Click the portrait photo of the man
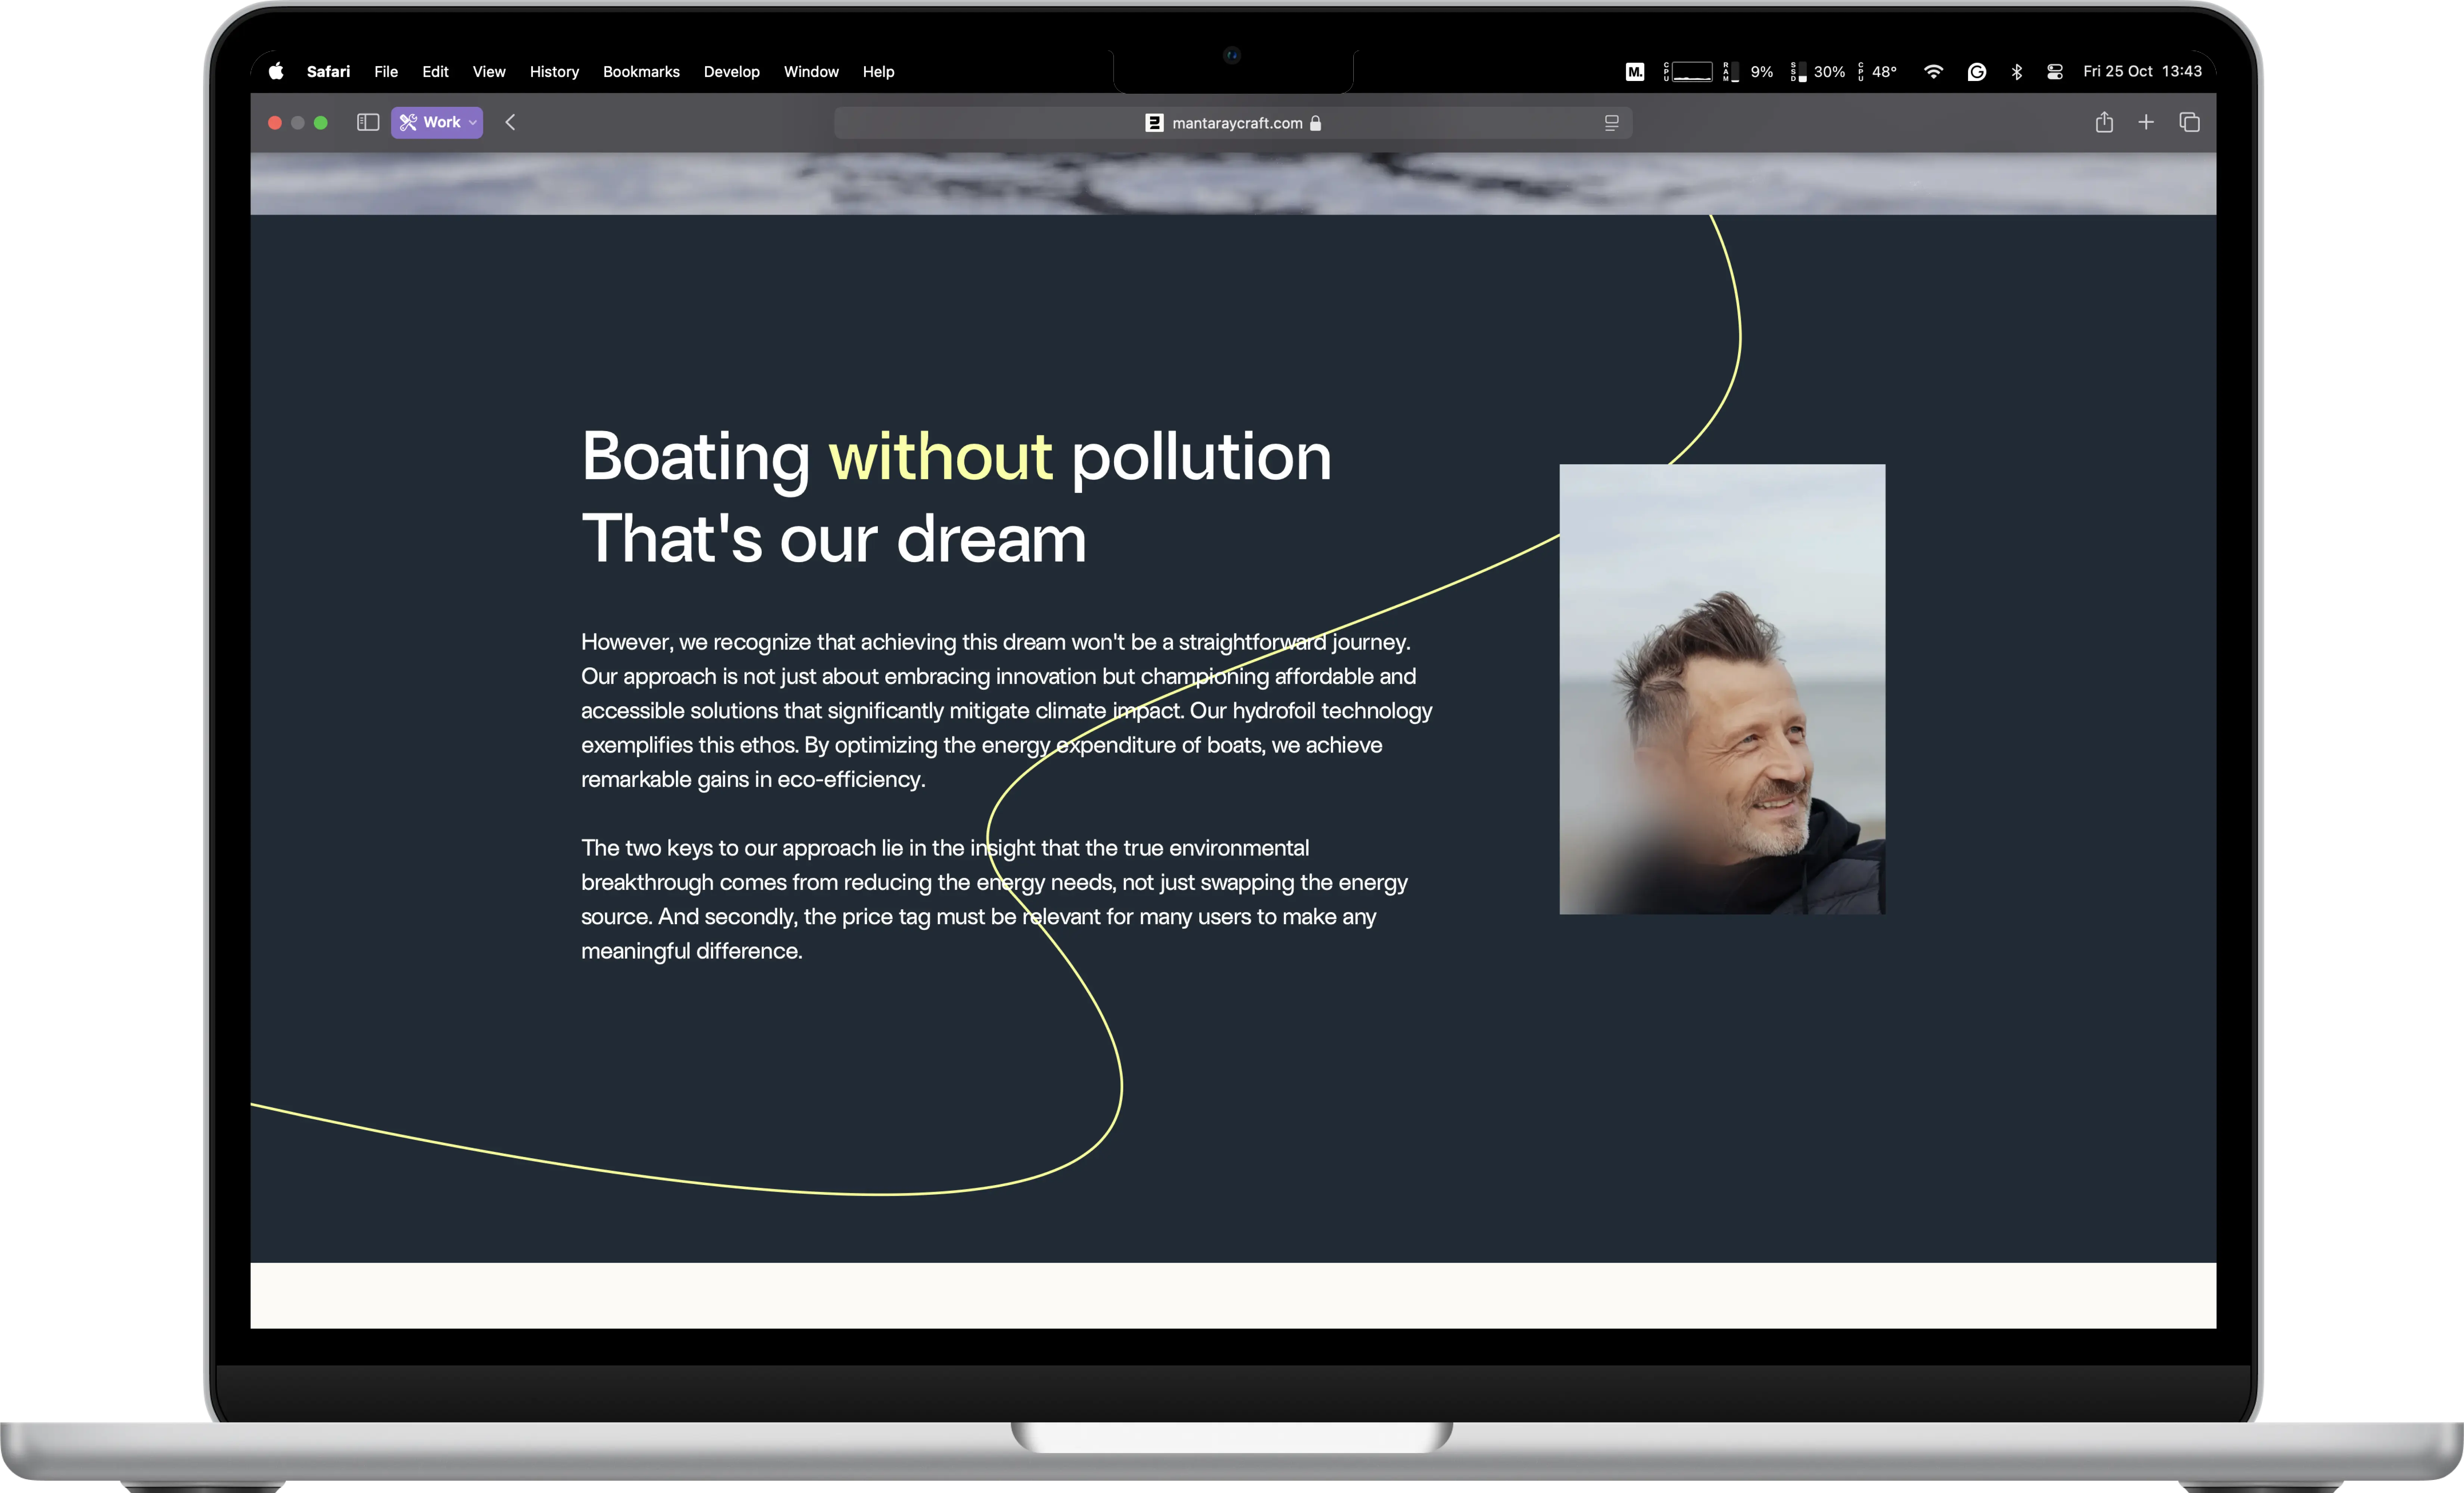Image resolution: width=2464 pixels, height=1493 pixels. tap(1722, 689)
